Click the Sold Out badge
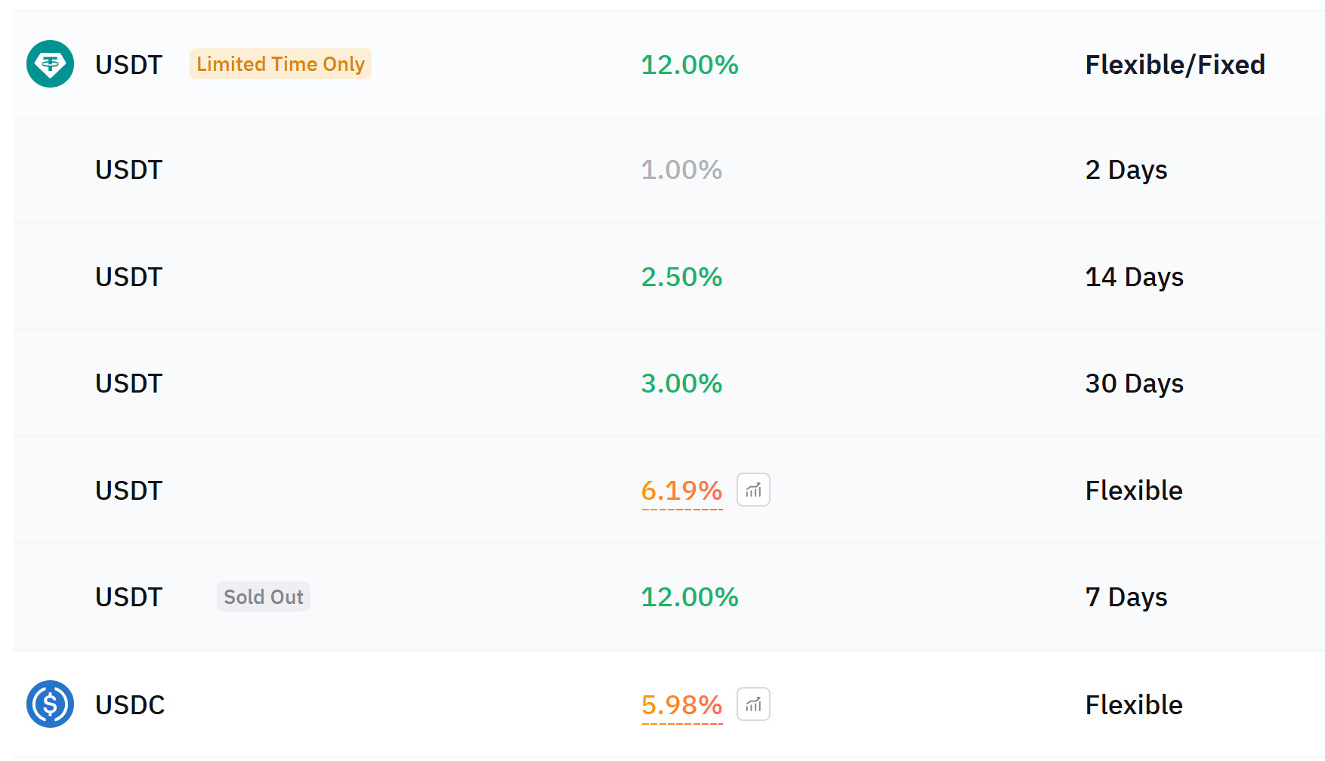 [263, 597]
